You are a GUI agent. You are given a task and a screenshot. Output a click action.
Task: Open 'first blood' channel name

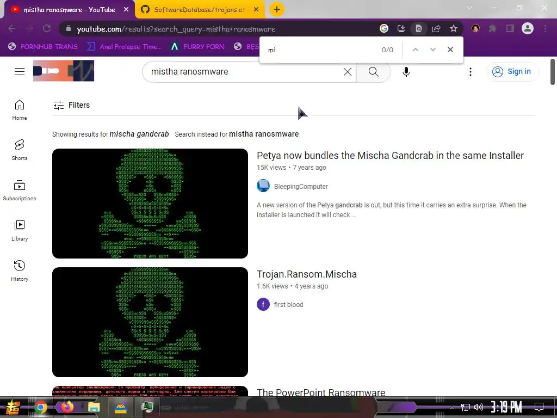(288, 305)
